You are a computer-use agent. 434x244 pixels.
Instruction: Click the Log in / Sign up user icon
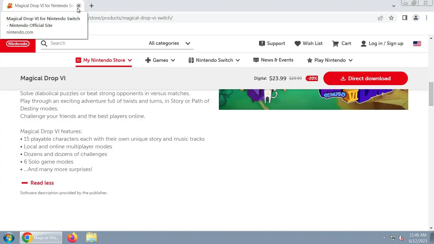pyautogui.click(x=363, y=44)
